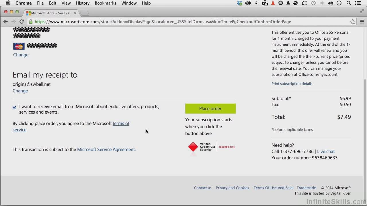Image resolution: width=367 pixels, height=206 pixels.
Task: Uncheck the receive email from Microsoft checkbox
Action: [x=15, y=107]
